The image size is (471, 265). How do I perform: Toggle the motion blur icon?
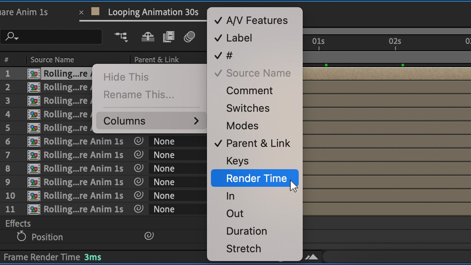pos(189,37)
